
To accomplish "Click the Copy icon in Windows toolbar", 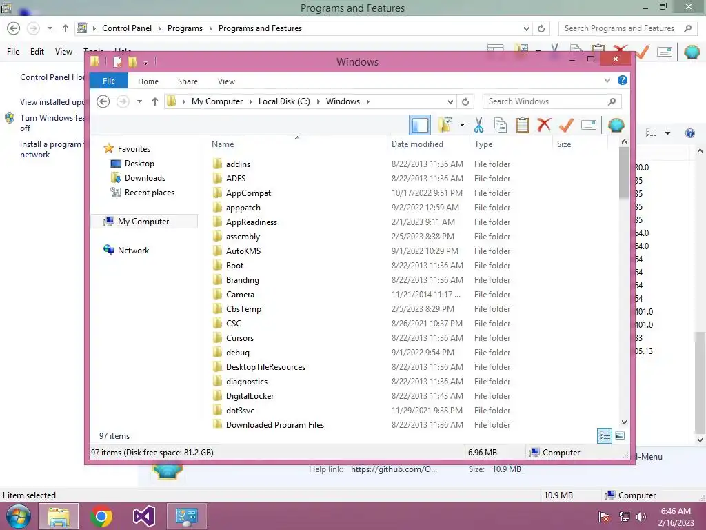I will pyautogui.click(x=501, y=125).
